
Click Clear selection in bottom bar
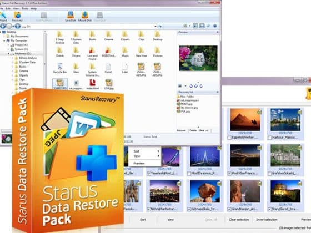239,220
